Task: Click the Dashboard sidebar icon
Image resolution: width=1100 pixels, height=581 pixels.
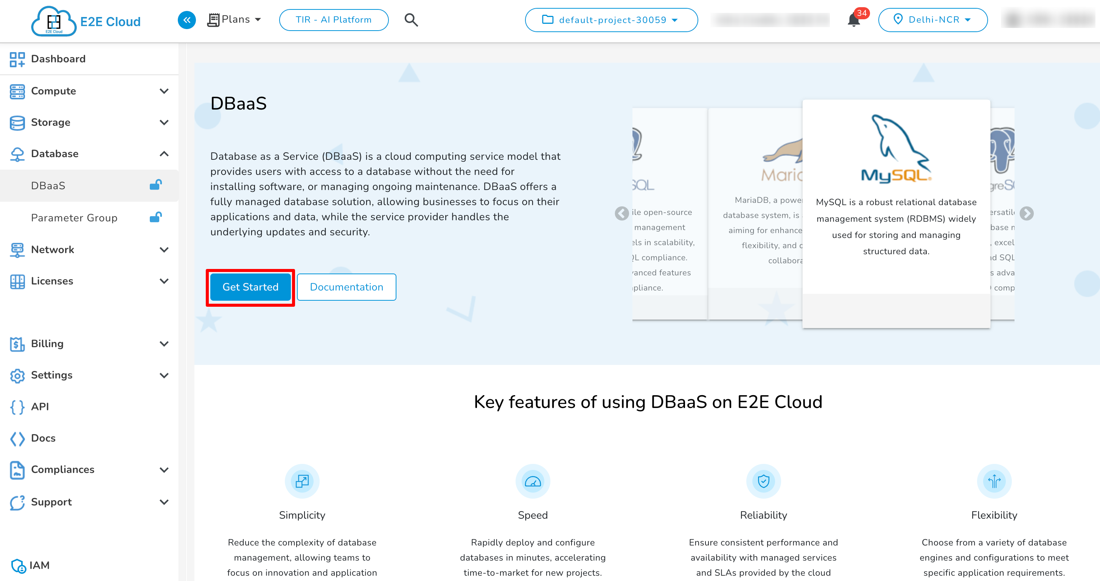Action: click(x=17, y=59)
